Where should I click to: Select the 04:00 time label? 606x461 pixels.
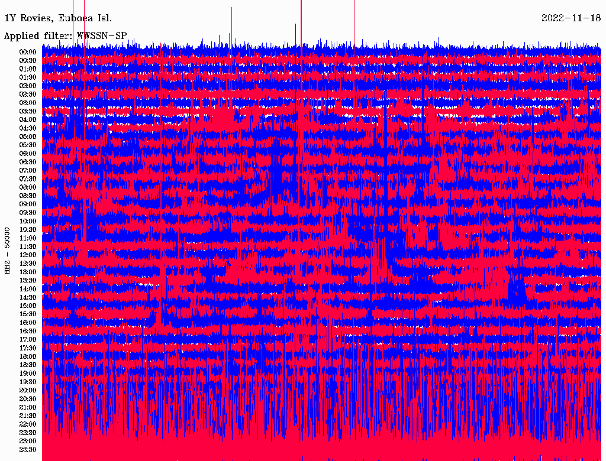click(x=28, y=120)
